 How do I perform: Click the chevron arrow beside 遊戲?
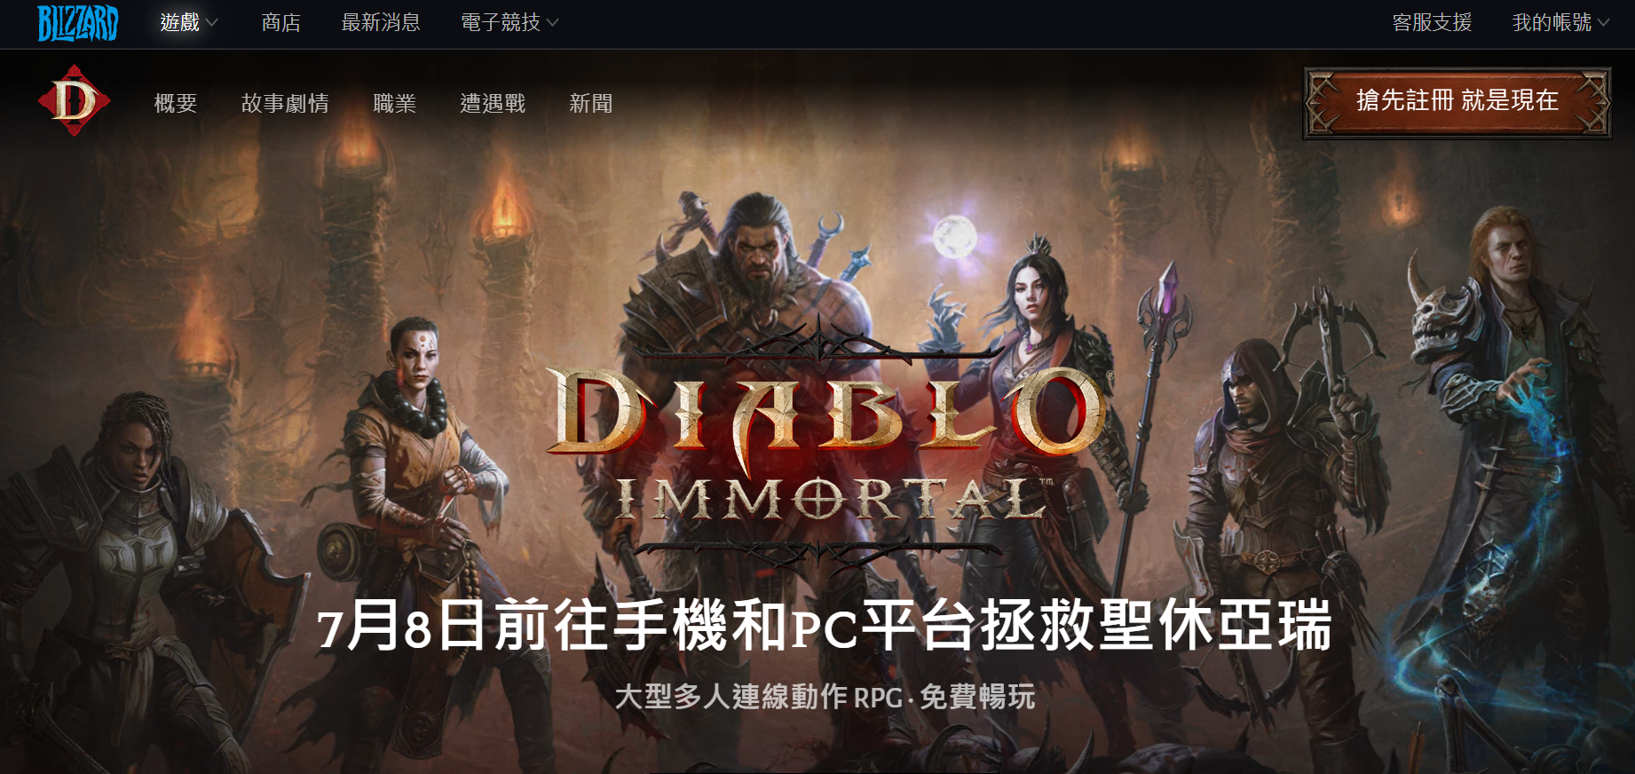click(x=211, y=22)
